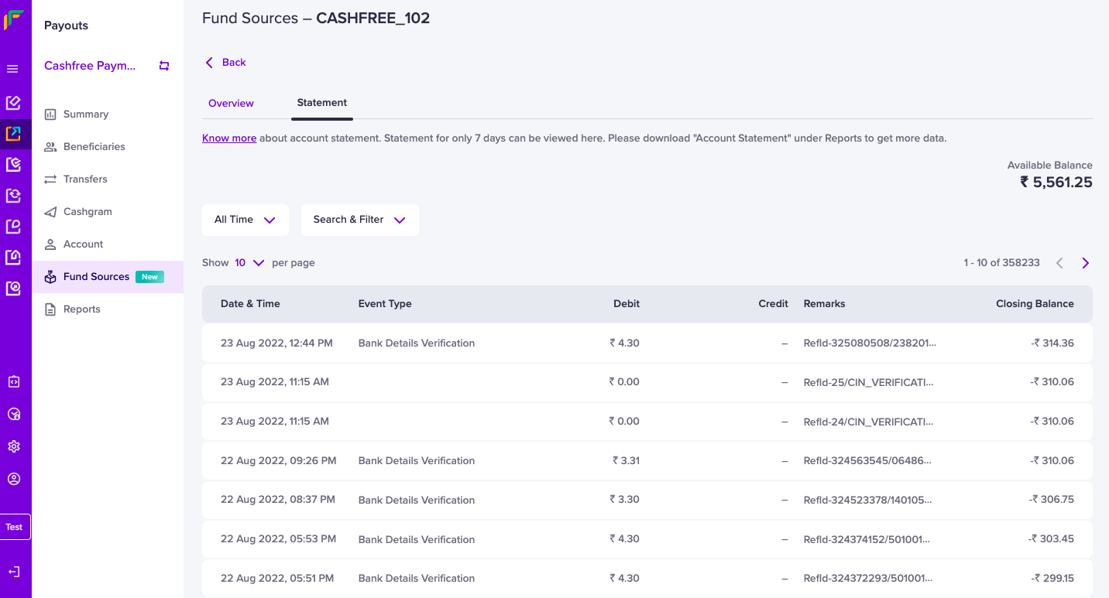
Task: Click the Debit column header
Action: coord(627,304)
